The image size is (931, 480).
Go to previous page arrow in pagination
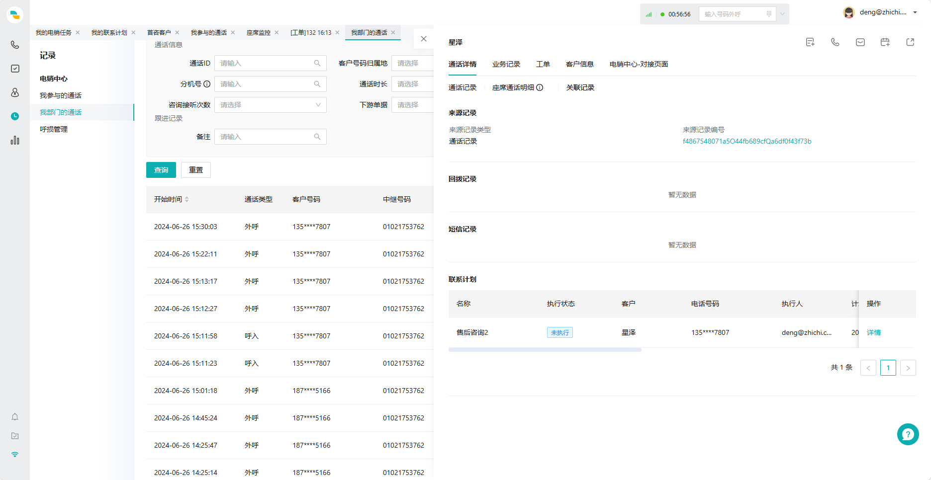[868, 368]
